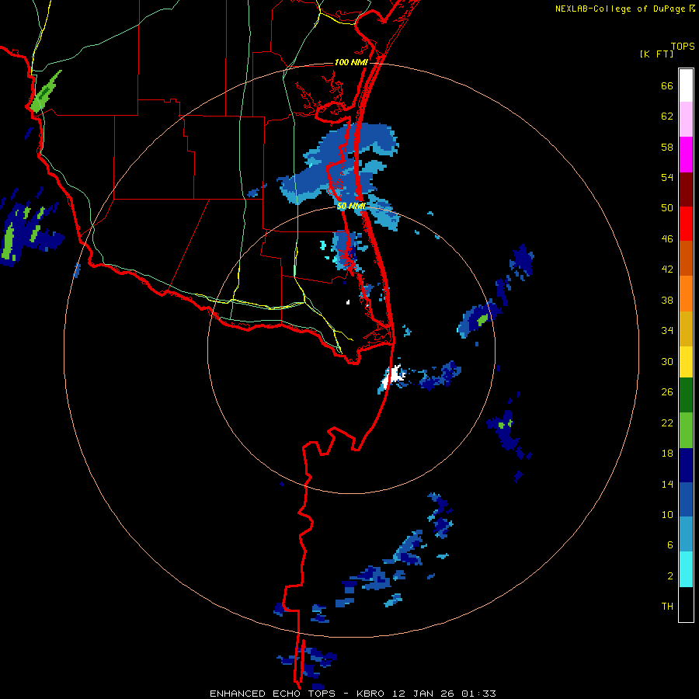Click the TOPS legend title

pos(683,46)
